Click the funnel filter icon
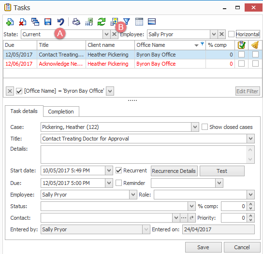This screenshot has width=263, height=254. (x=127, y=21)
